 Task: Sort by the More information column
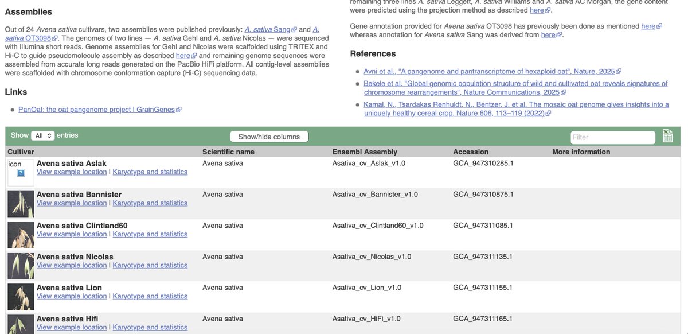(581, 152)
